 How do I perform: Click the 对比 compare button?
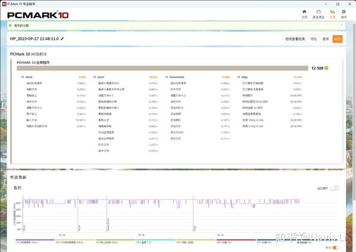313,39
